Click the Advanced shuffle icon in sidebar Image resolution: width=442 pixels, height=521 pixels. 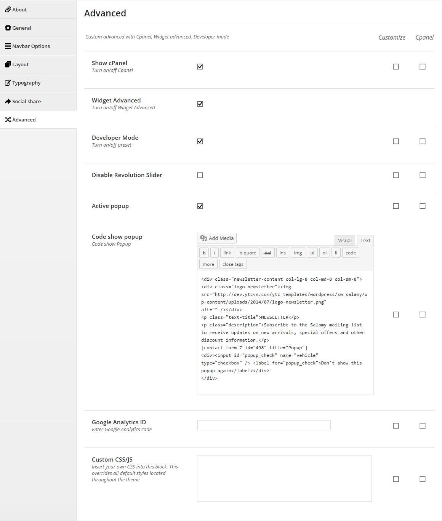8,120
